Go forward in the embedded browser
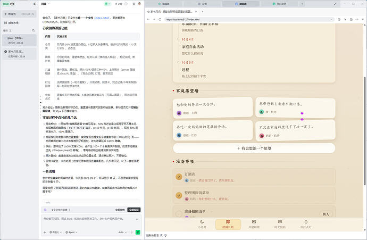367x240 pixels. click(154, 20)
